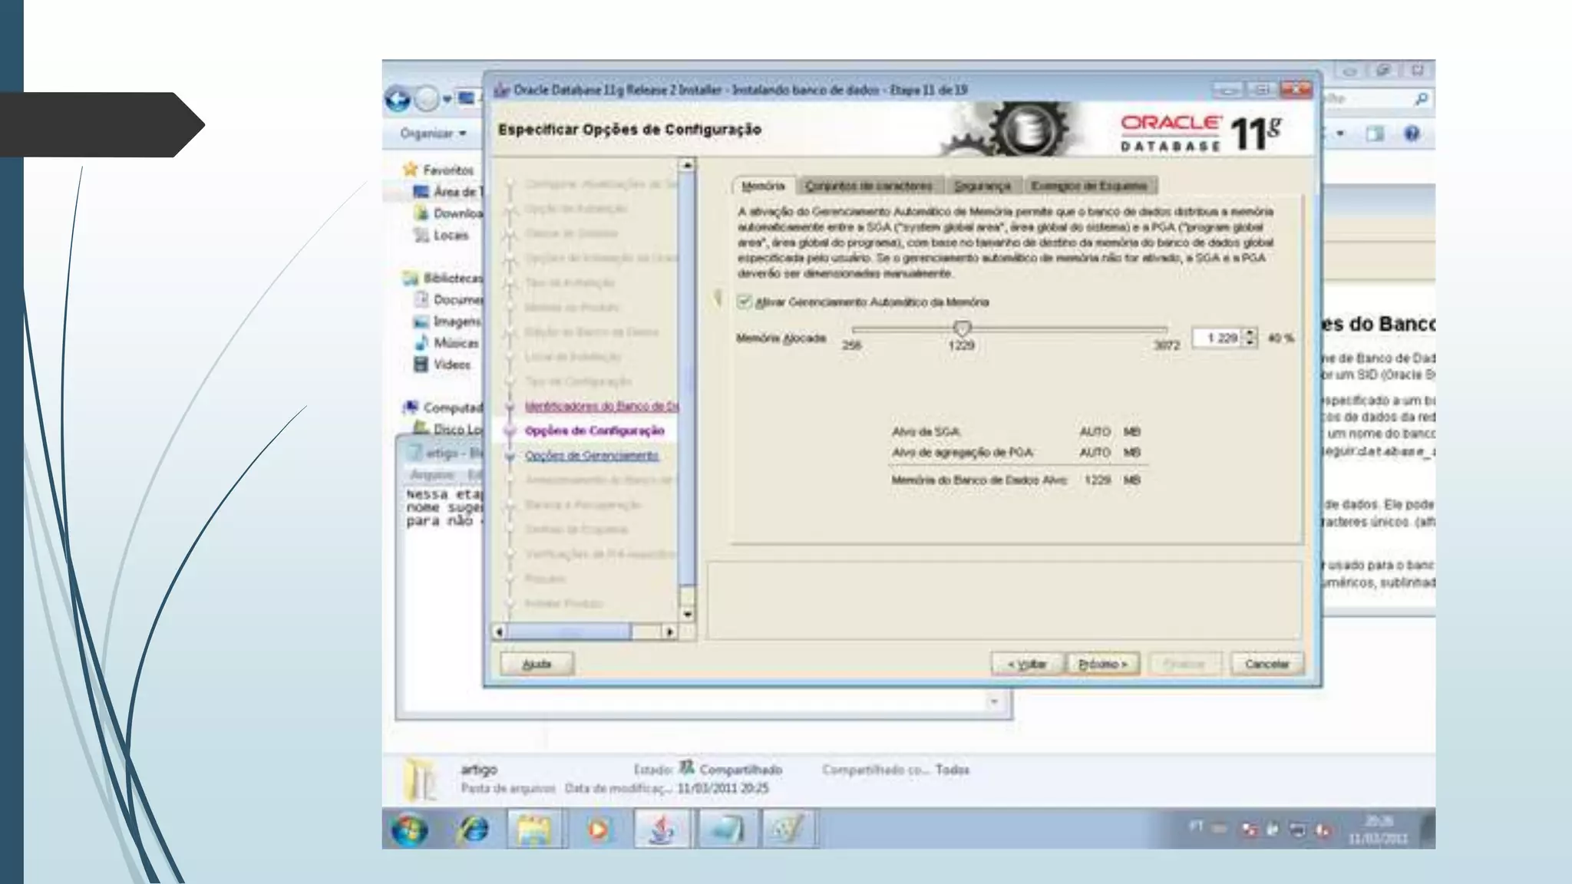The width and height of the screenshot is (1572, 884).
Task: Open Internet Explorer from the taskbar
Action: (474, 830)
